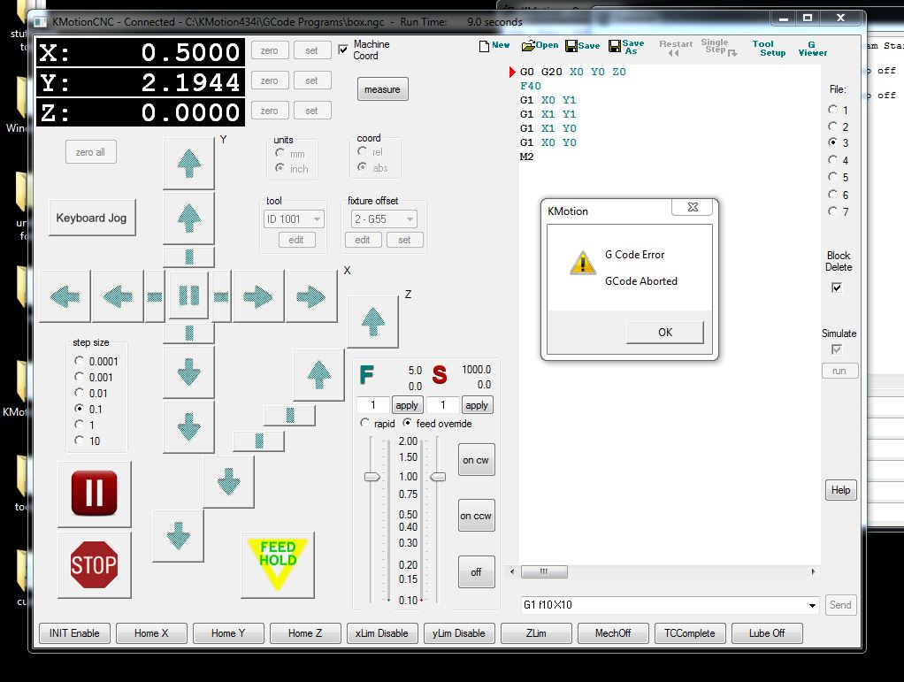Create a new G-code file with New
Viewport: 904px width, 682px height.
494,45
